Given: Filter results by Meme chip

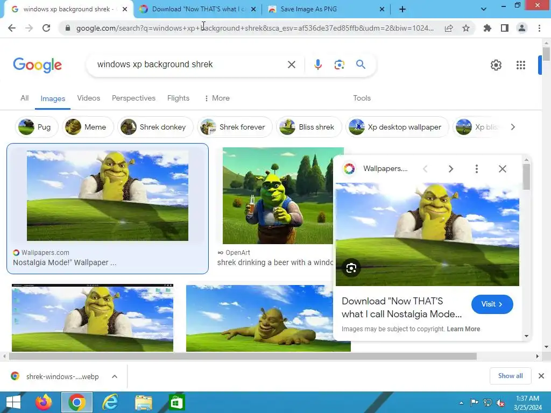Looking at the screenshot, I should [x=88, y=127].
